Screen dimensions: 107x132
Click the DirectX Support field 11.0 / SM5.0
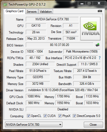click(x=89, y=64)
